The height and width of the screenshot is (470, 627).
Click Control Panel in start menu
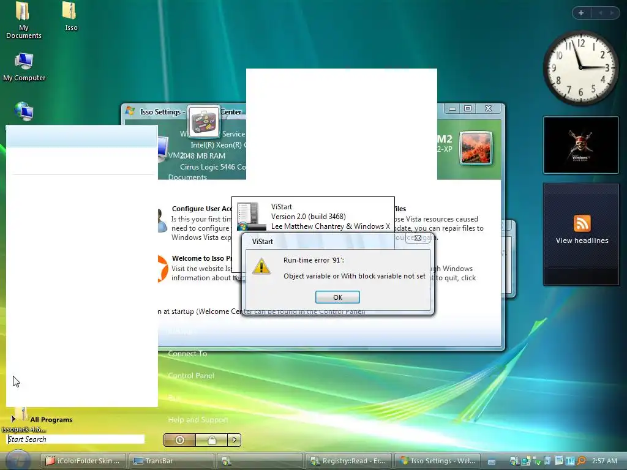pos(191,376)
